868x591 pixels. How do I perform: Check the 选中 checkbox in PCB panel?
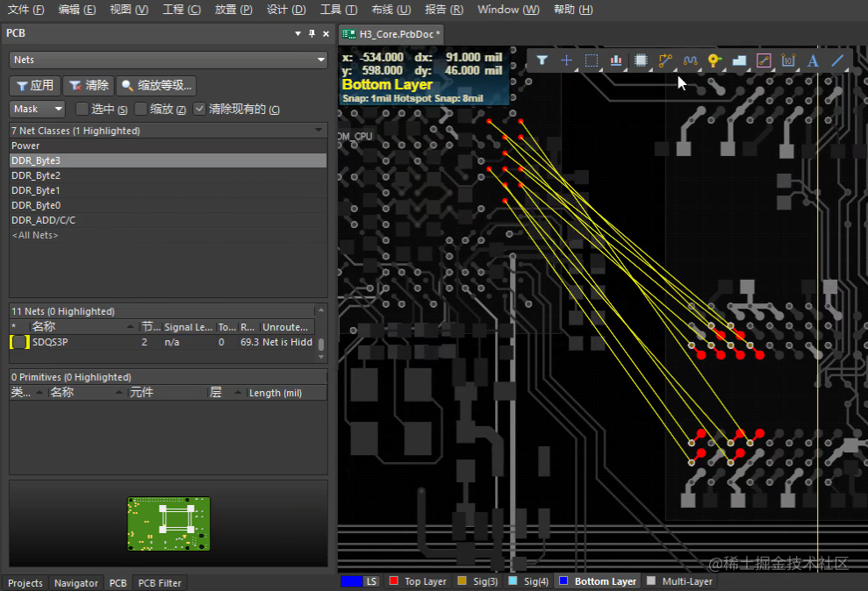coord(81,109)
